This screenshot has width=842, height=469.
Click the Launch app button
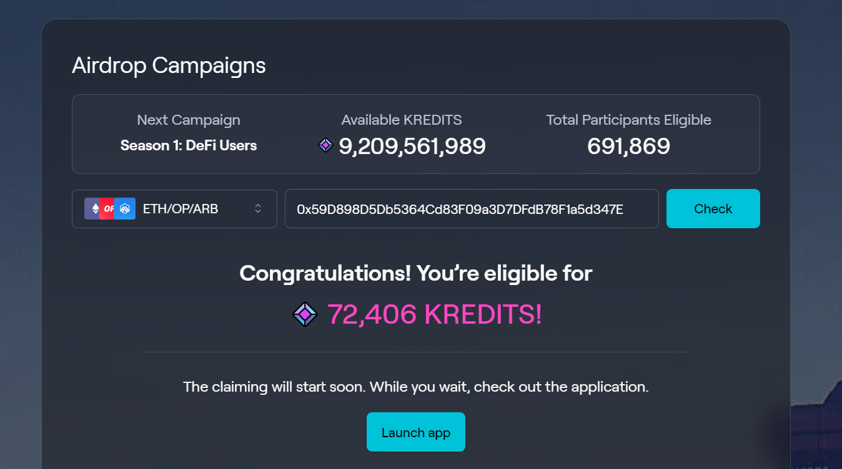pos(416,432)
